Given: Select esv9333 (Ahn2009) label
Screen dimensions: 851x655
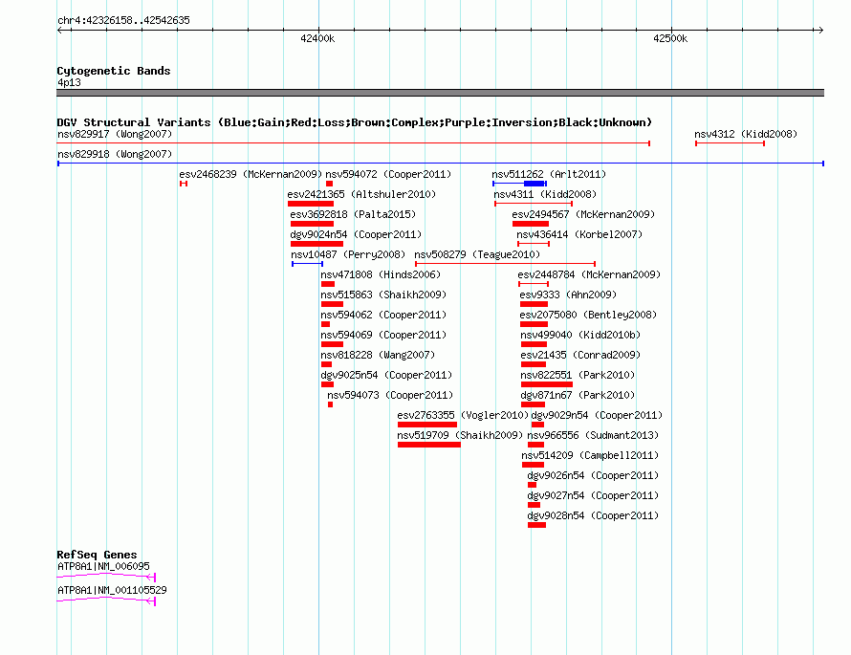Looking at the screenshot, I should click(x=568, y=295).
